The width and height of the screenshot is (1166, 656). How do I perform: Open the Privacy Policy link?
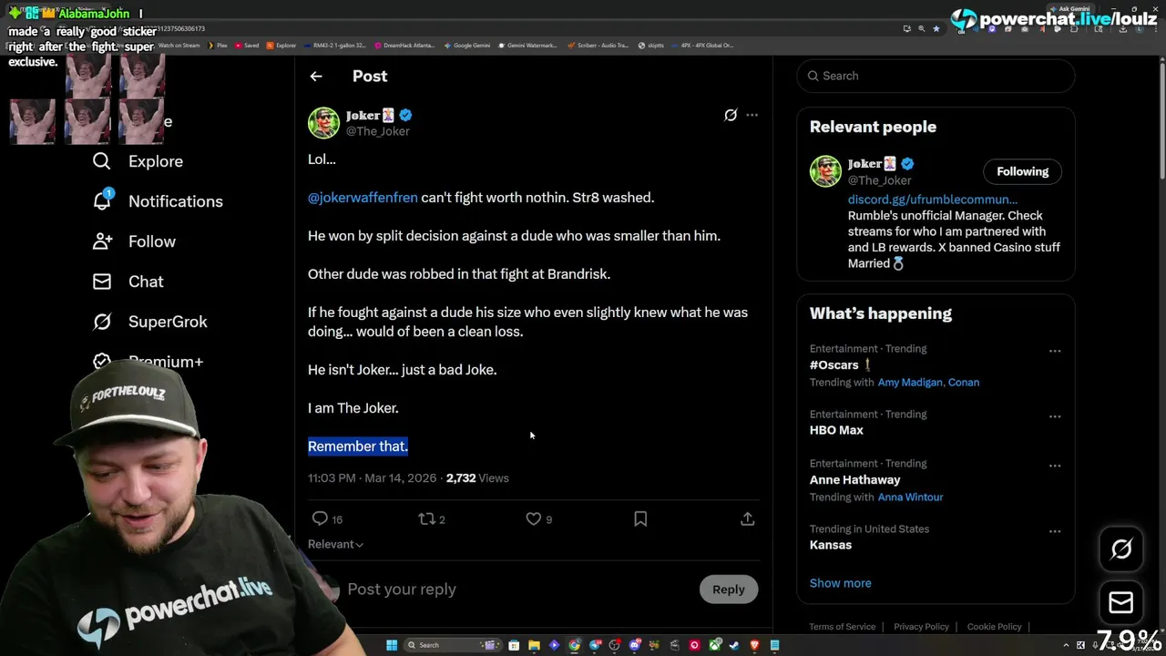pyautogui.click(x=921, y=627)
